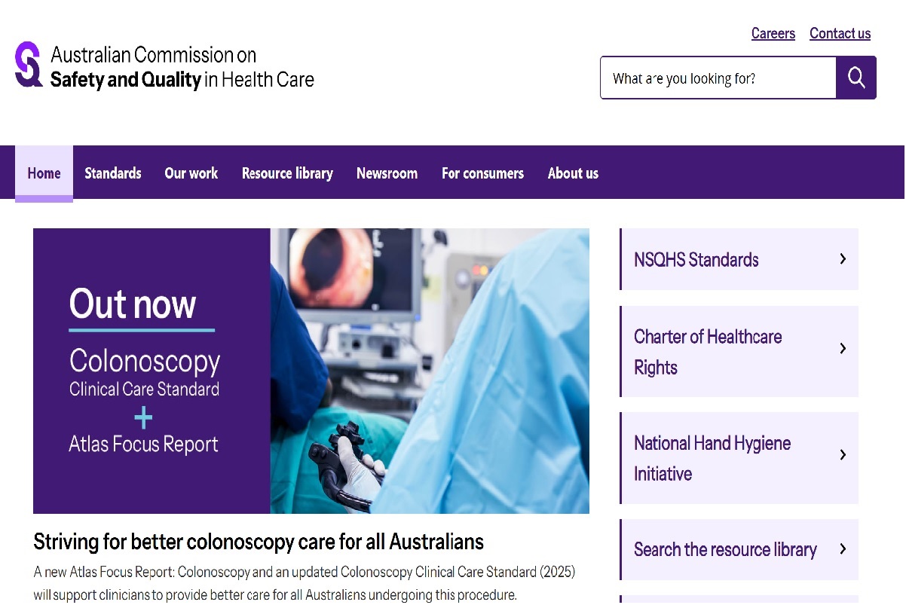Expand the Charter of Healthcare Rights arrow
Screen dimensions: 906x605
(x=843, y=349)
